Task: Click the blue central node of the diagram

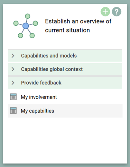Action: pos(26,26)
